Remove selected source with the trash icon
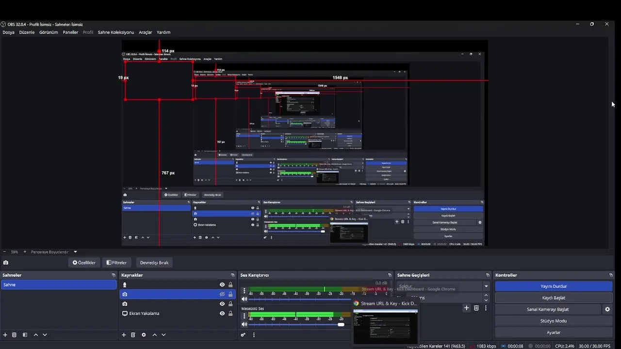The image size is (621, 349). pos(133,335)
